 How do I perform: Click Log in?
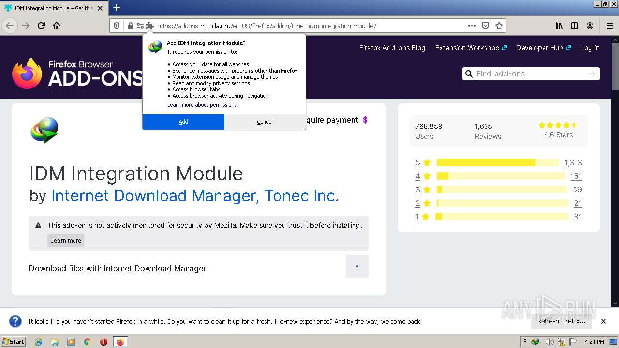click(x=590, y=48)
